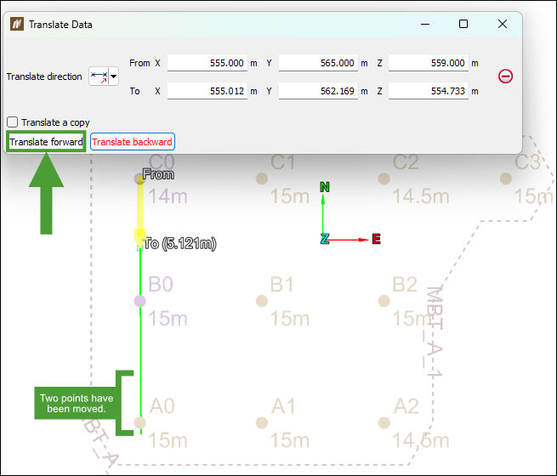
Task: Click the yellow From marker at C0
Action: 140,180
